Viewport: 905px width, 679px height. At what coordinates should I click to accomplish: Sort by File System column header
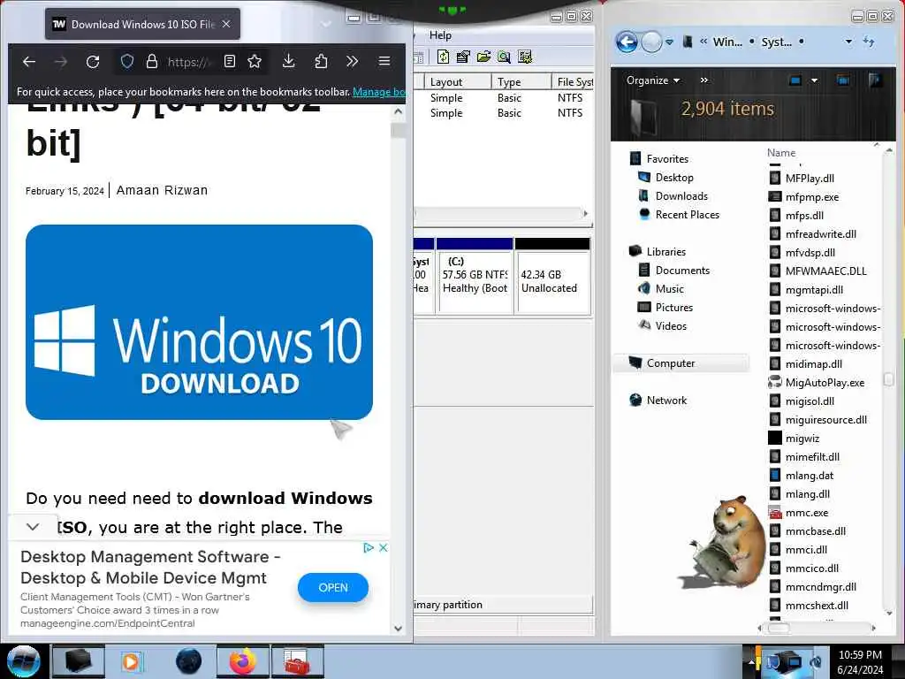pyautogui.click(x=574, y=82)
